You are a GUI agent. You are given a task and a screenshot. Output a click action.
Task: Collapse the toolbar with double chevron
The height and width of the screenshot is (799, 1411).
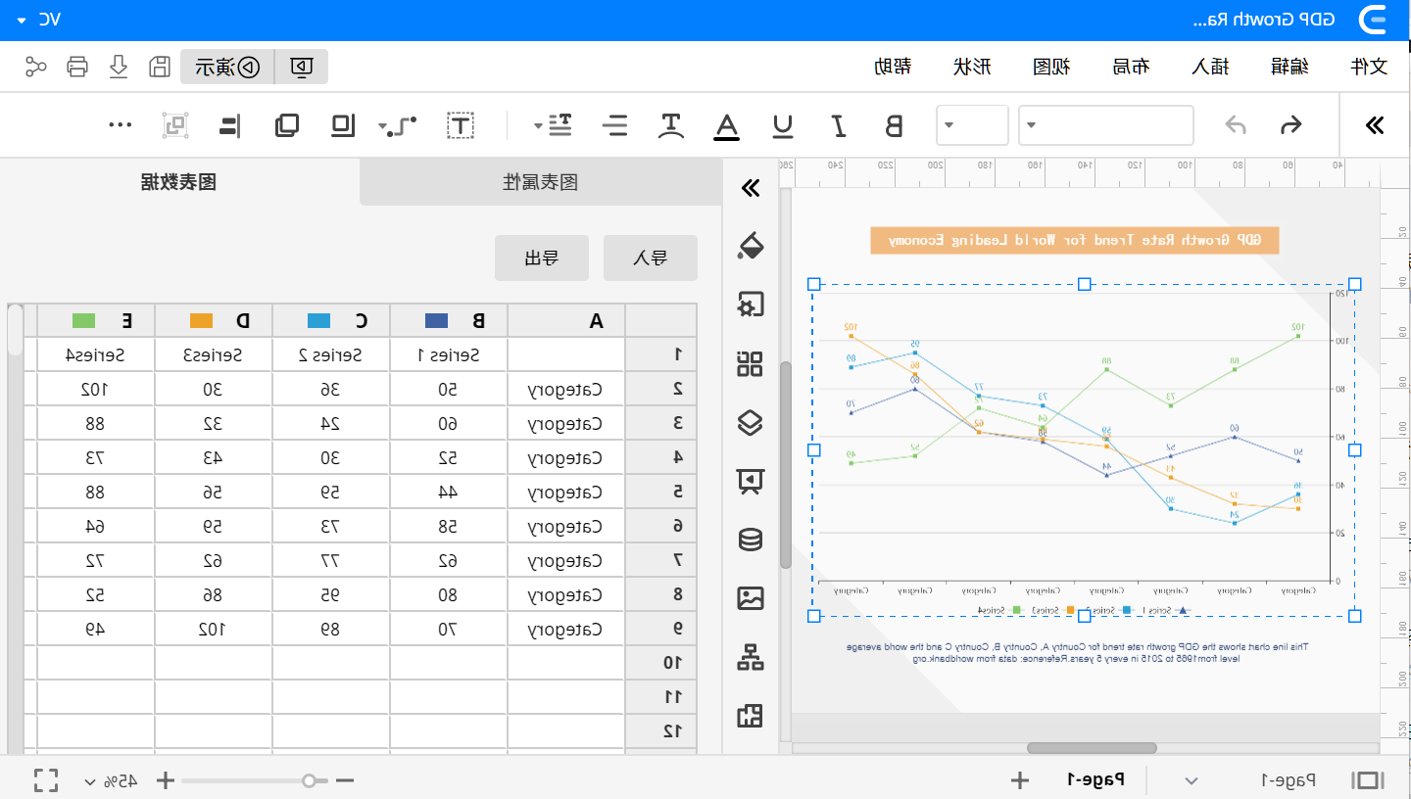pos(1375,125)
